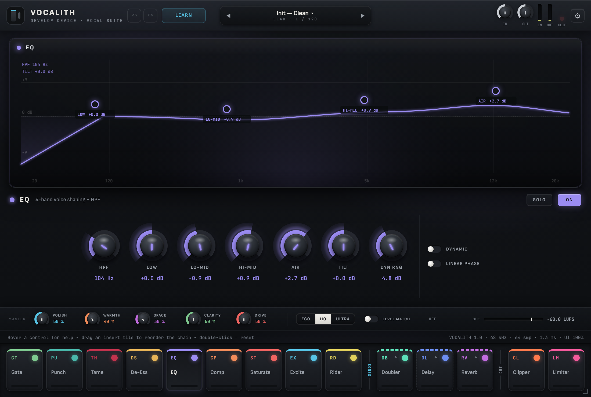Open the Reverb send tile
The height and width of the screenshot is (397, 591).
click(x=475, y=370)
